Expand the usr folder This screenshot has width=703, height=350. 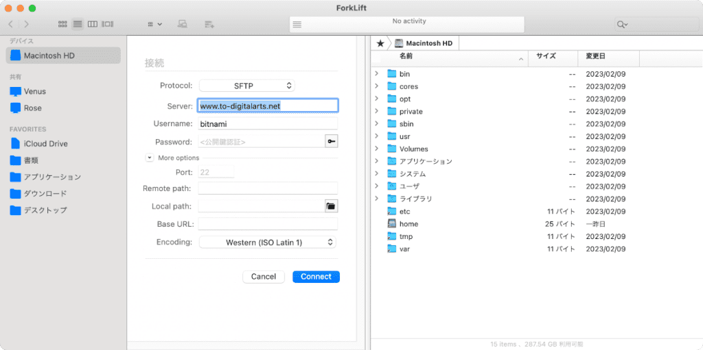point(377,136)
